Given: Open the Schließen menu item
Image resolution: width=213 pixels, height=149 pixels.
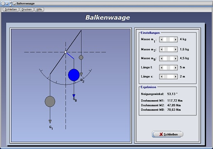Looking at the screenshot, I should tap(11, 9).
